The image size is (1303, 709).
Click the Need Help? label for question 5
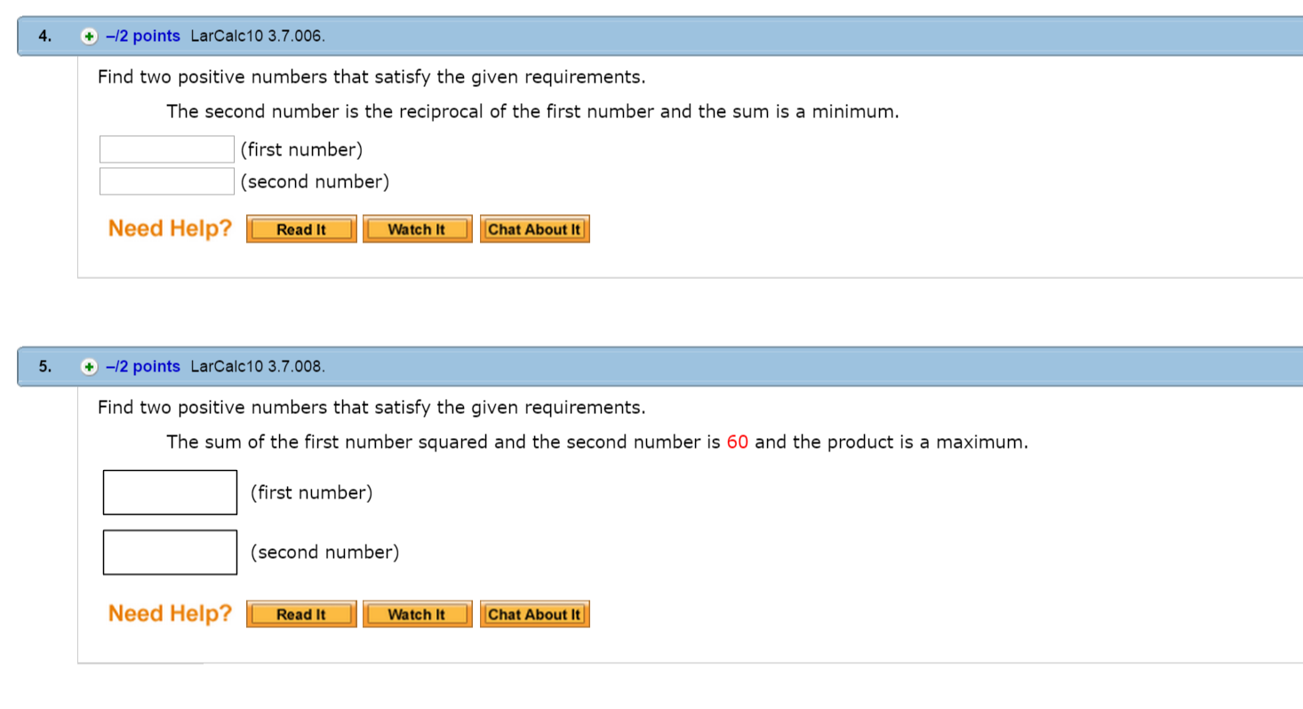coord(169,613)
